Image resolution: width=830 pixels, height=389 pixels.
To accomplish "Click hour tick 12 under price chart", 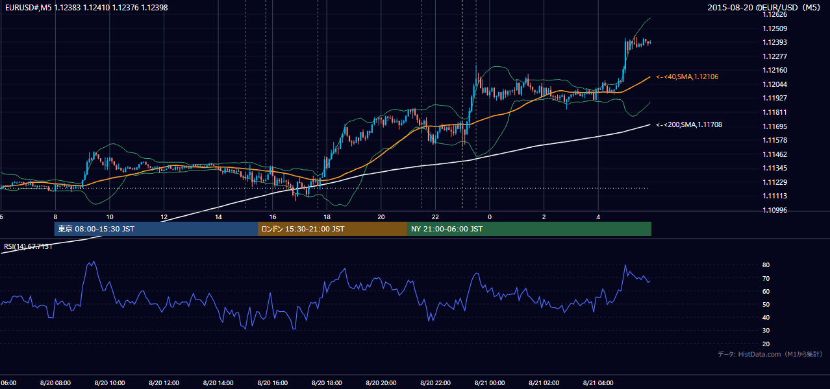I will pos(164,217).
